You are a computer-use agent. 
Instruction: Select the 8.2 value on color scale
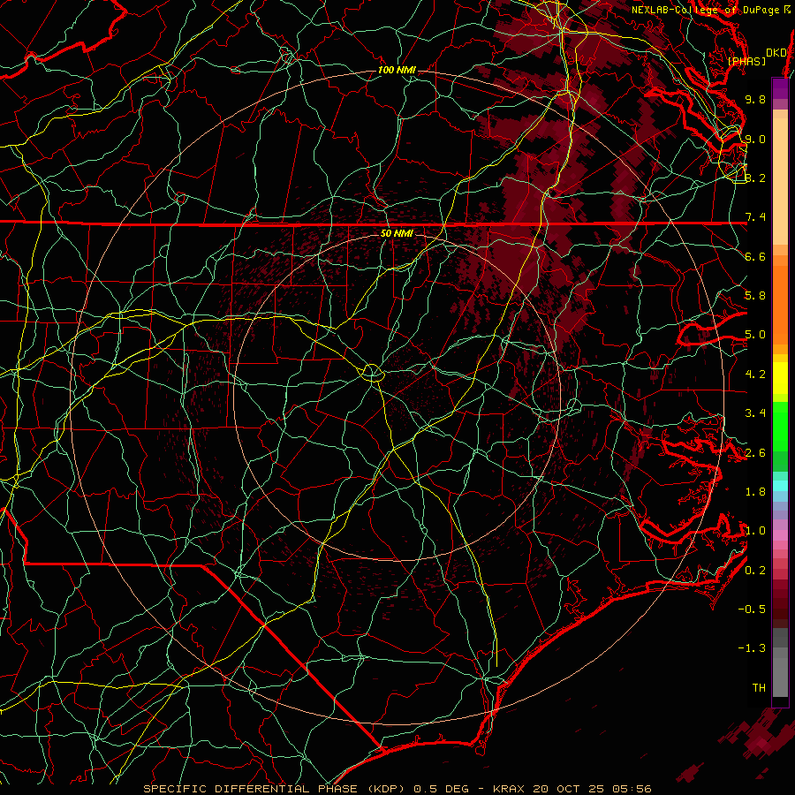[x=755, y=178]
